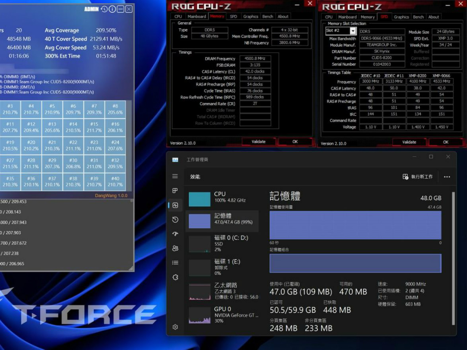467x350 pixels.
Task: Click thread cell #40 210.7%
Action: click(x=115, y=181)
